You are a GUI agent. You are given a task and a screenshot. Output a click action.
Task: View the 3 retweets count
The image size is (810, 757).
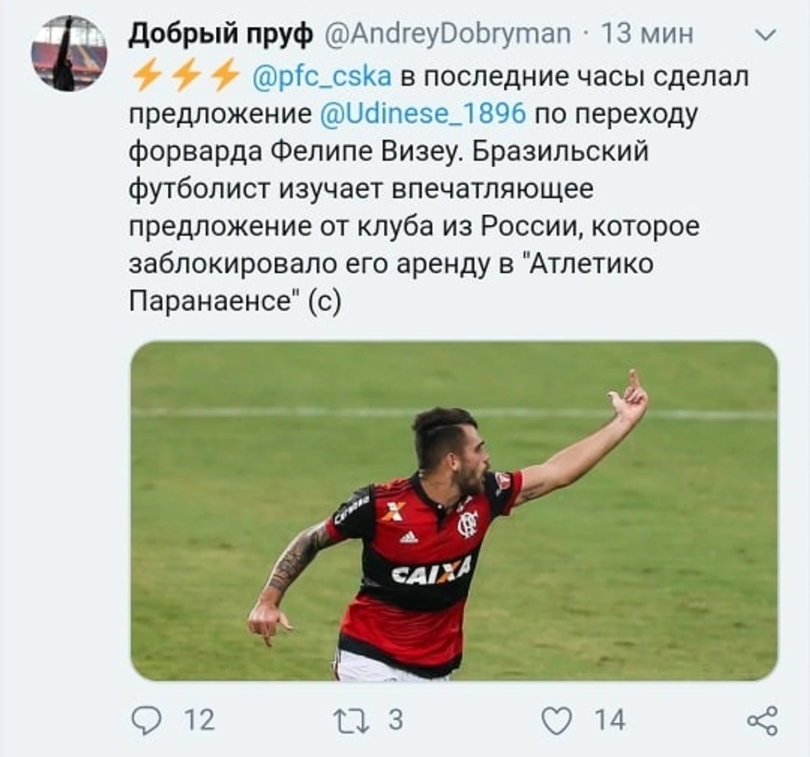click(x=396, y=720)
